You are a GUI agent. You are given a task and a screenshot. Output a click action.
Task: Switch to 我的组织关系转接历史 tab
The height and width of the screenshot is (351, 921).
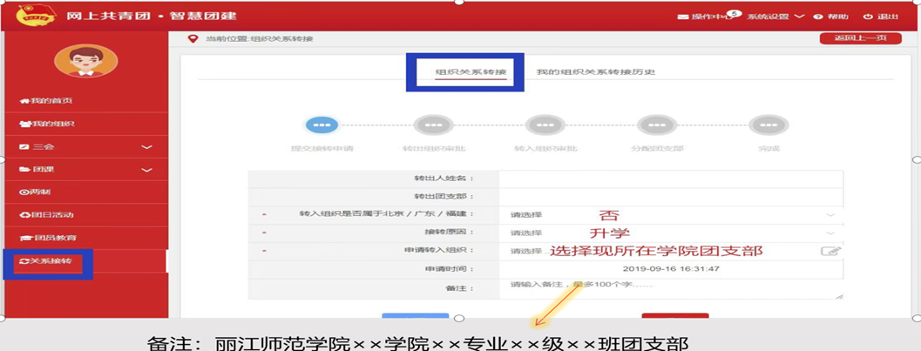pyautogui.click(x=595, y=71)
